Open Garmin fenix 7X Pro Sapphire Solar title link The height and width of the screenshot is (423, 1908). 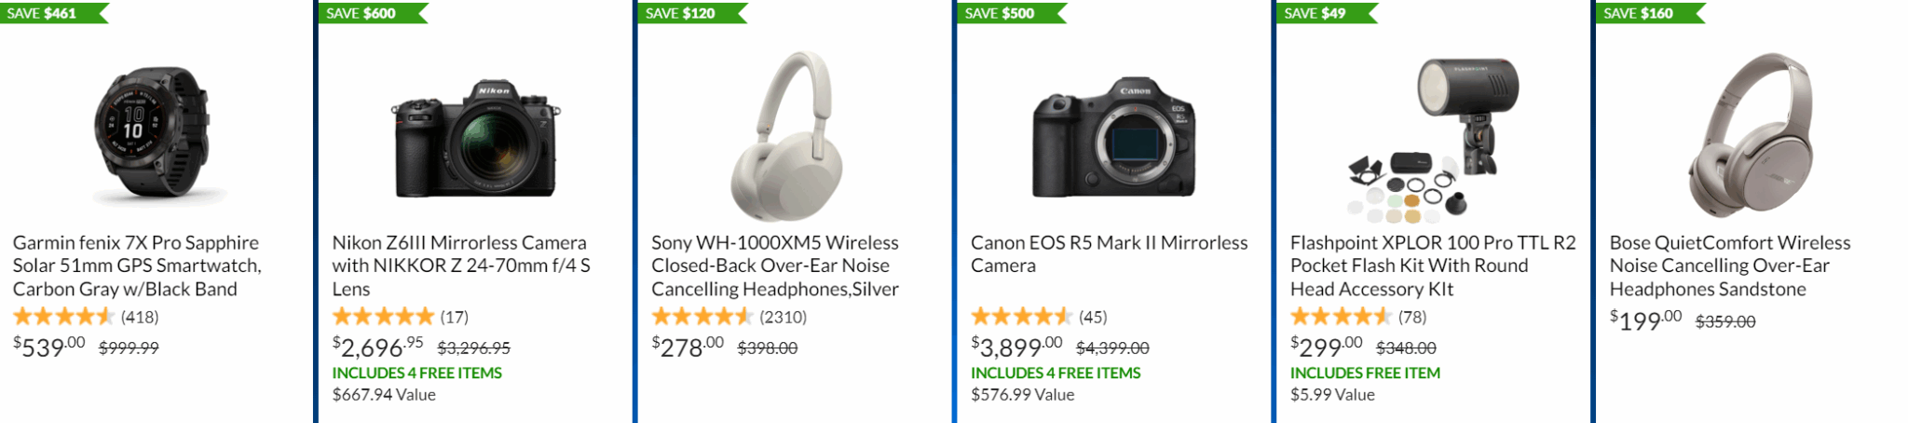coord(136,266)
